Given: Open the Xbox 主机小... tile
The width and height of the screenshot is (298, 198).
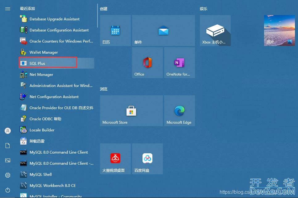Looking at the screenshot, I should click(215, 31).
